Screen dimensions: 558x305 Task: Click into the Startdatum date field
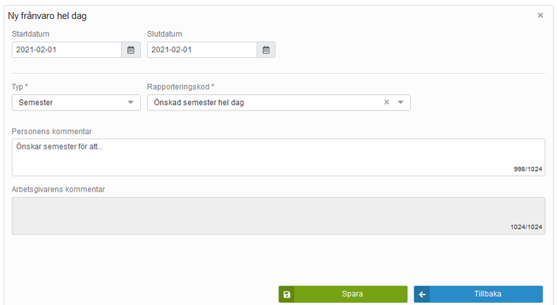67,50
